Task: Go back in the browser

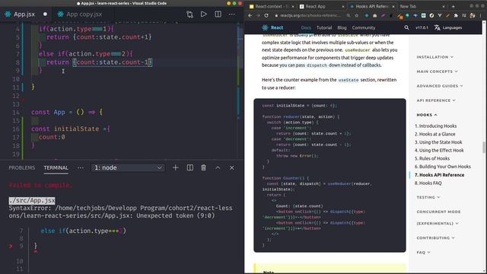Action: [x=250, y=15]
